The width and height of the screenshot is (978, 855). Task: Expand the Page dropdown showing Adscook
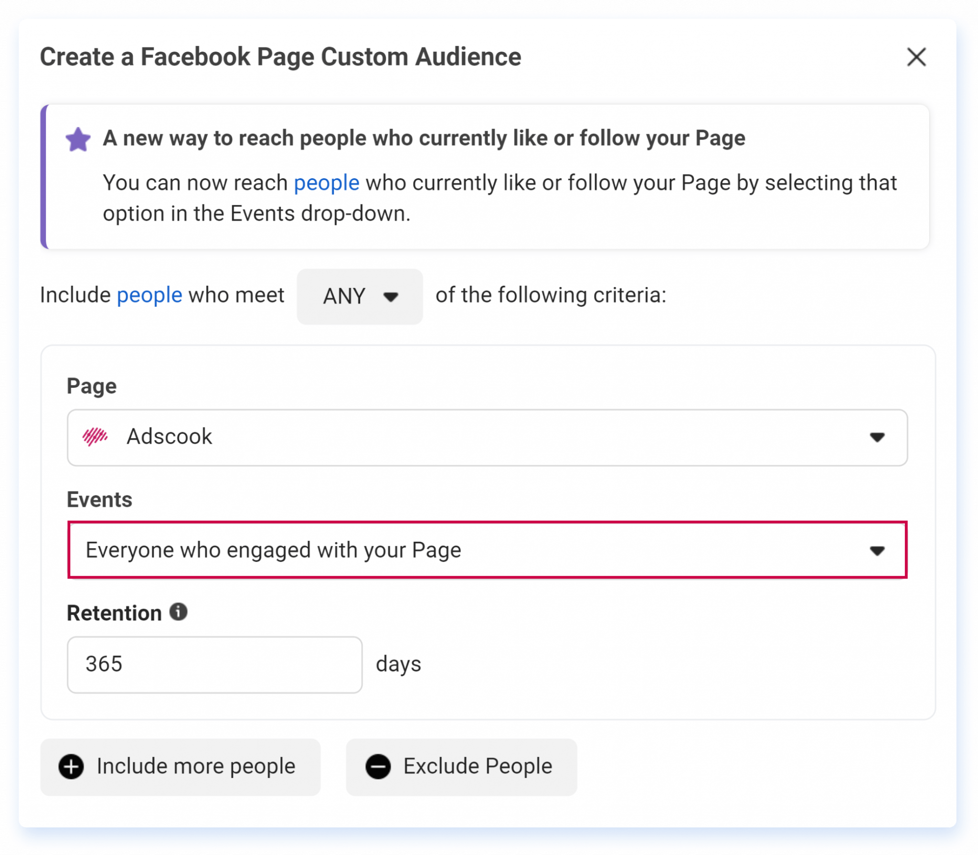487,437
